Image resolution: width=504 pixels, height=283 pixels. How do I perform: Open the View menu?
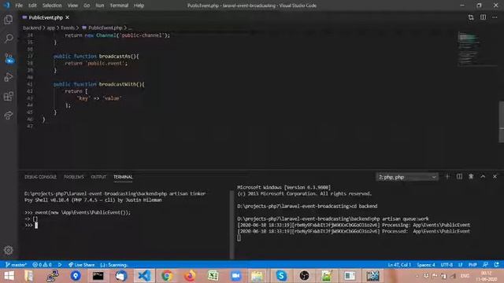72,6
